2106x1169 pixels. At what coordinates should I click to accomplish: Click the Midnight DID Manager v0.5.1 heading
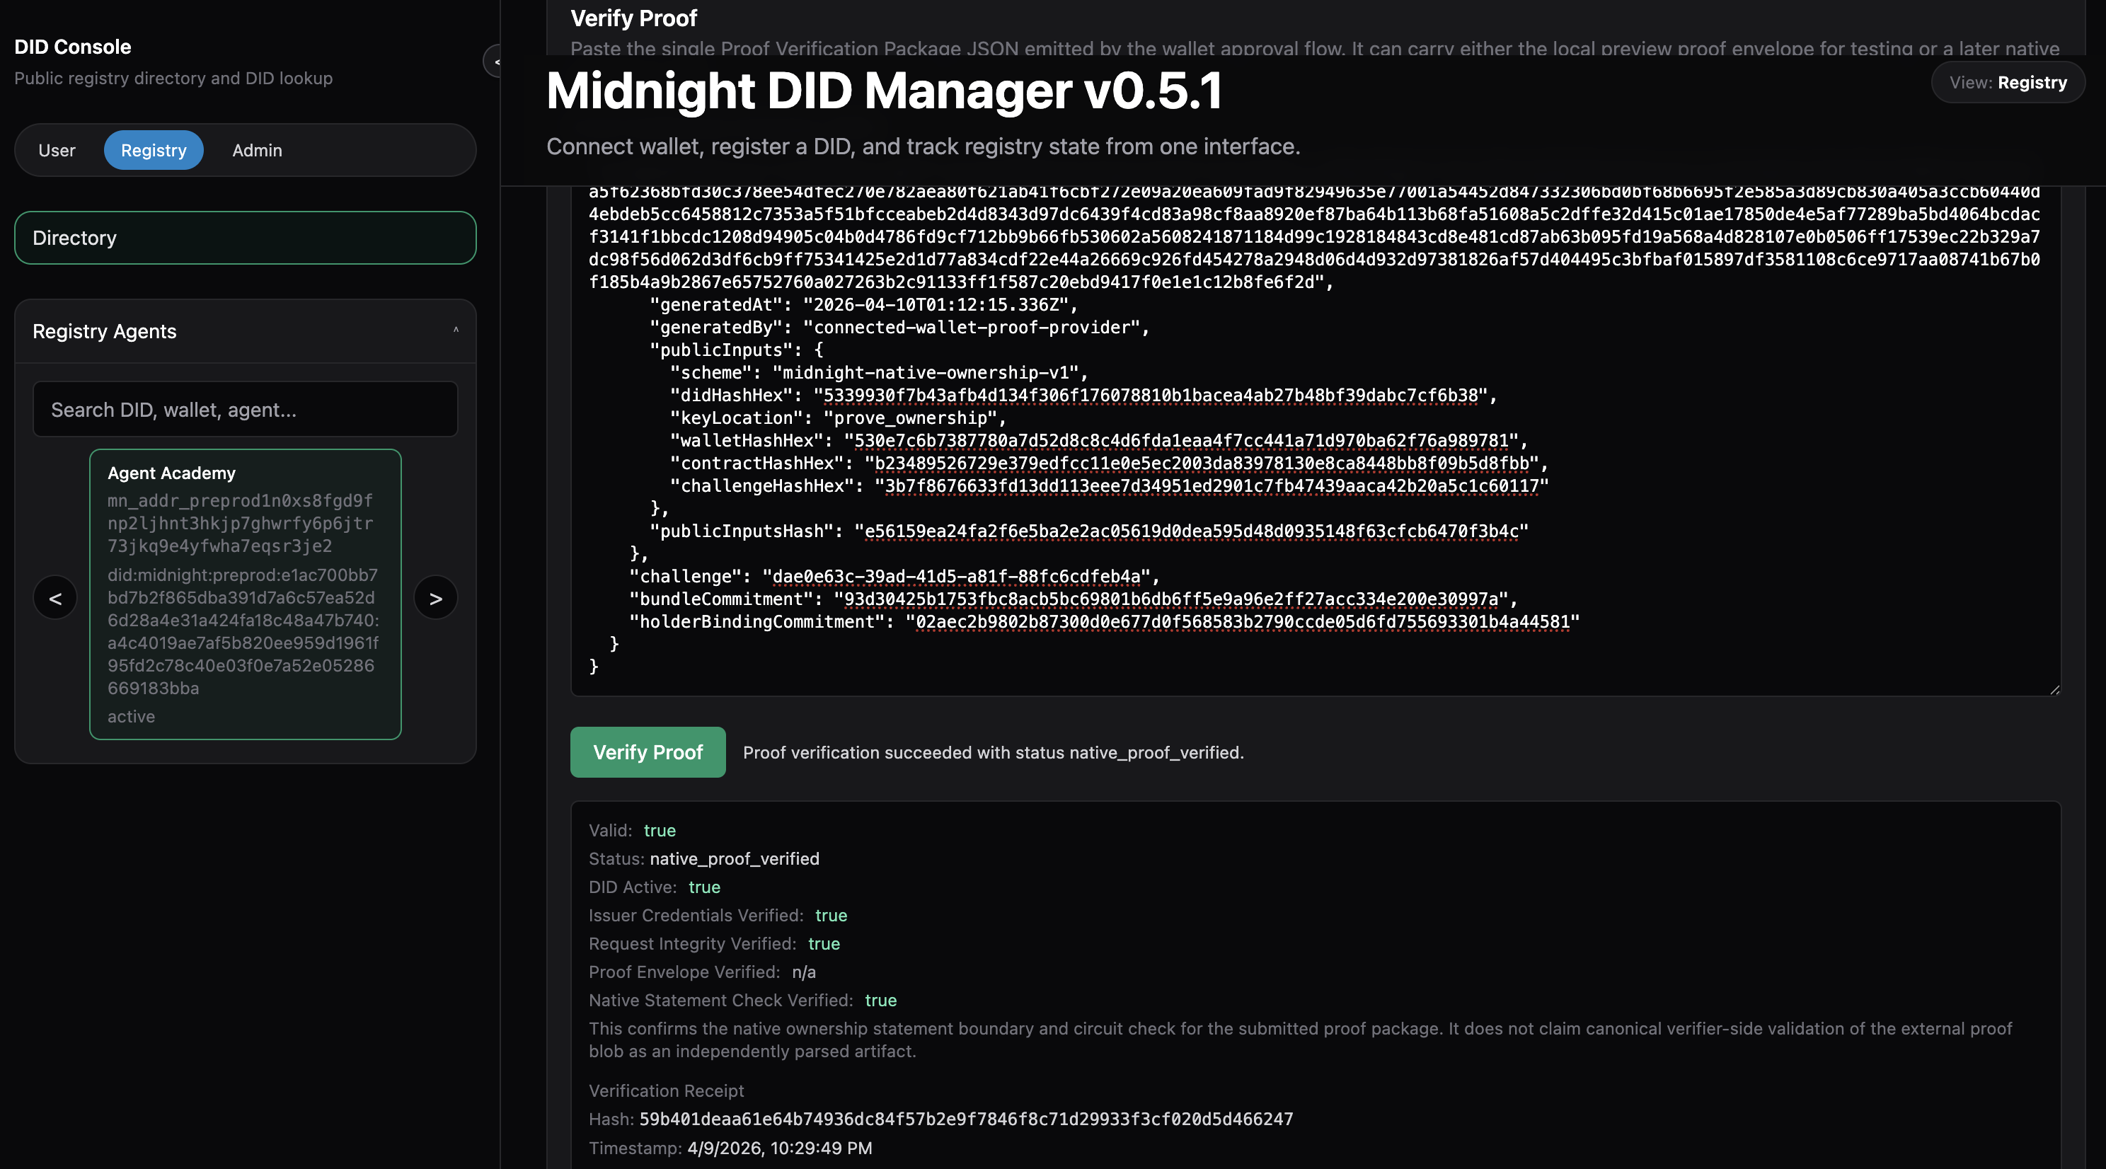tap(884, 90)
